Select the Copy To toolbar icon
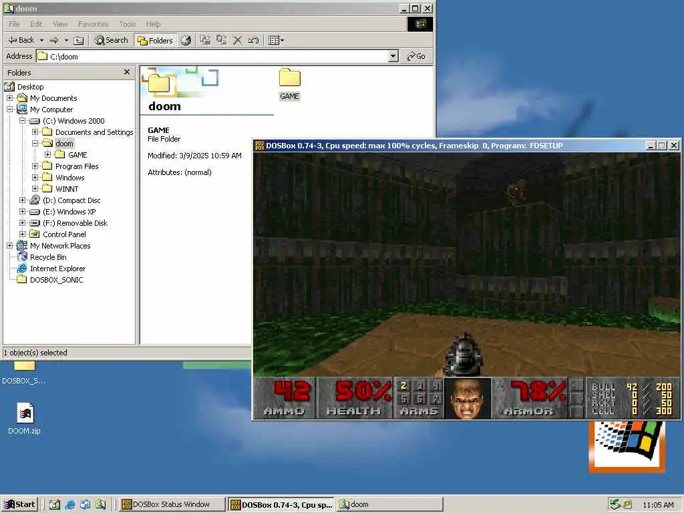The height and width of the screenshot is (513, 684). pos(222,40)
